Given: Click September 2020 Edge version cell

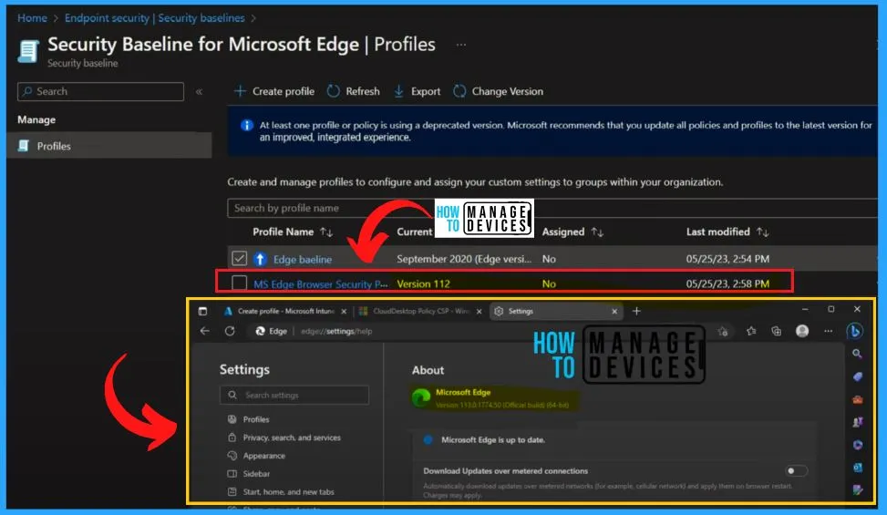Looking at the screenshot, I should point(464,259).
